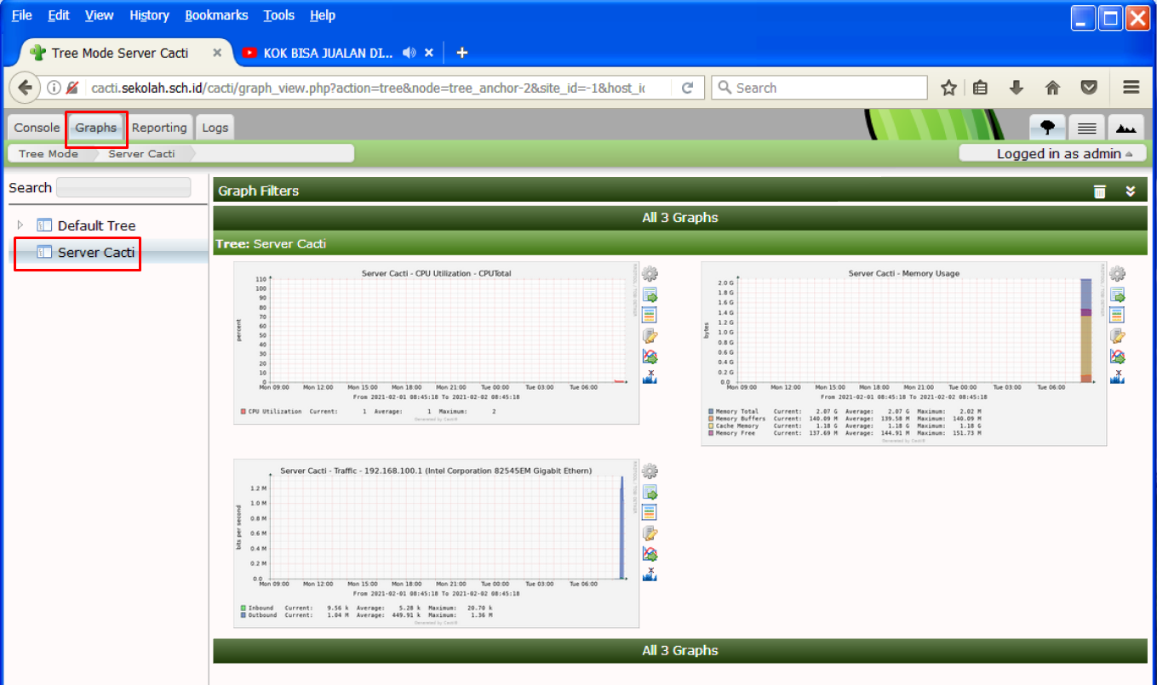The width and height of the screenshot is (1157, 685).
Task: Click the Tree Mode breadcrumb link
Action: pos(49,153)
